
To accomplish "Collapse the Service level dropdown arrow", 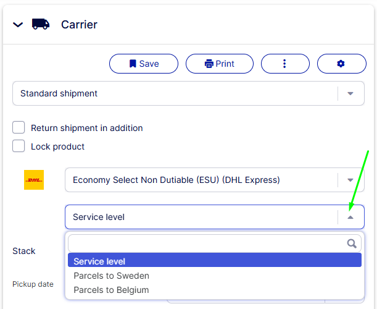I will 350,218.
